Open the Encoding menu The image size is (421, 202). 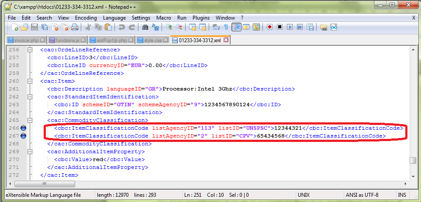coord(86,18)
